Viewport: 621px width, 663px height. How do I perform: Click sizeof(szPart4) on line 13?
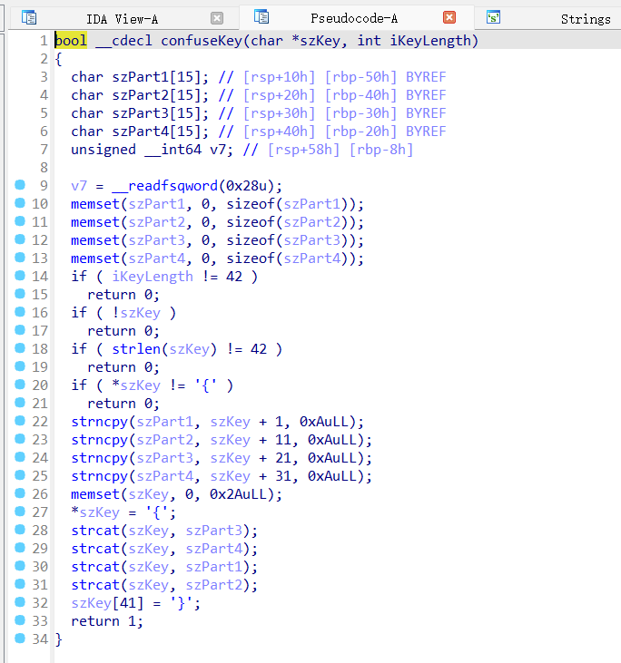click(x=291, y=258)
